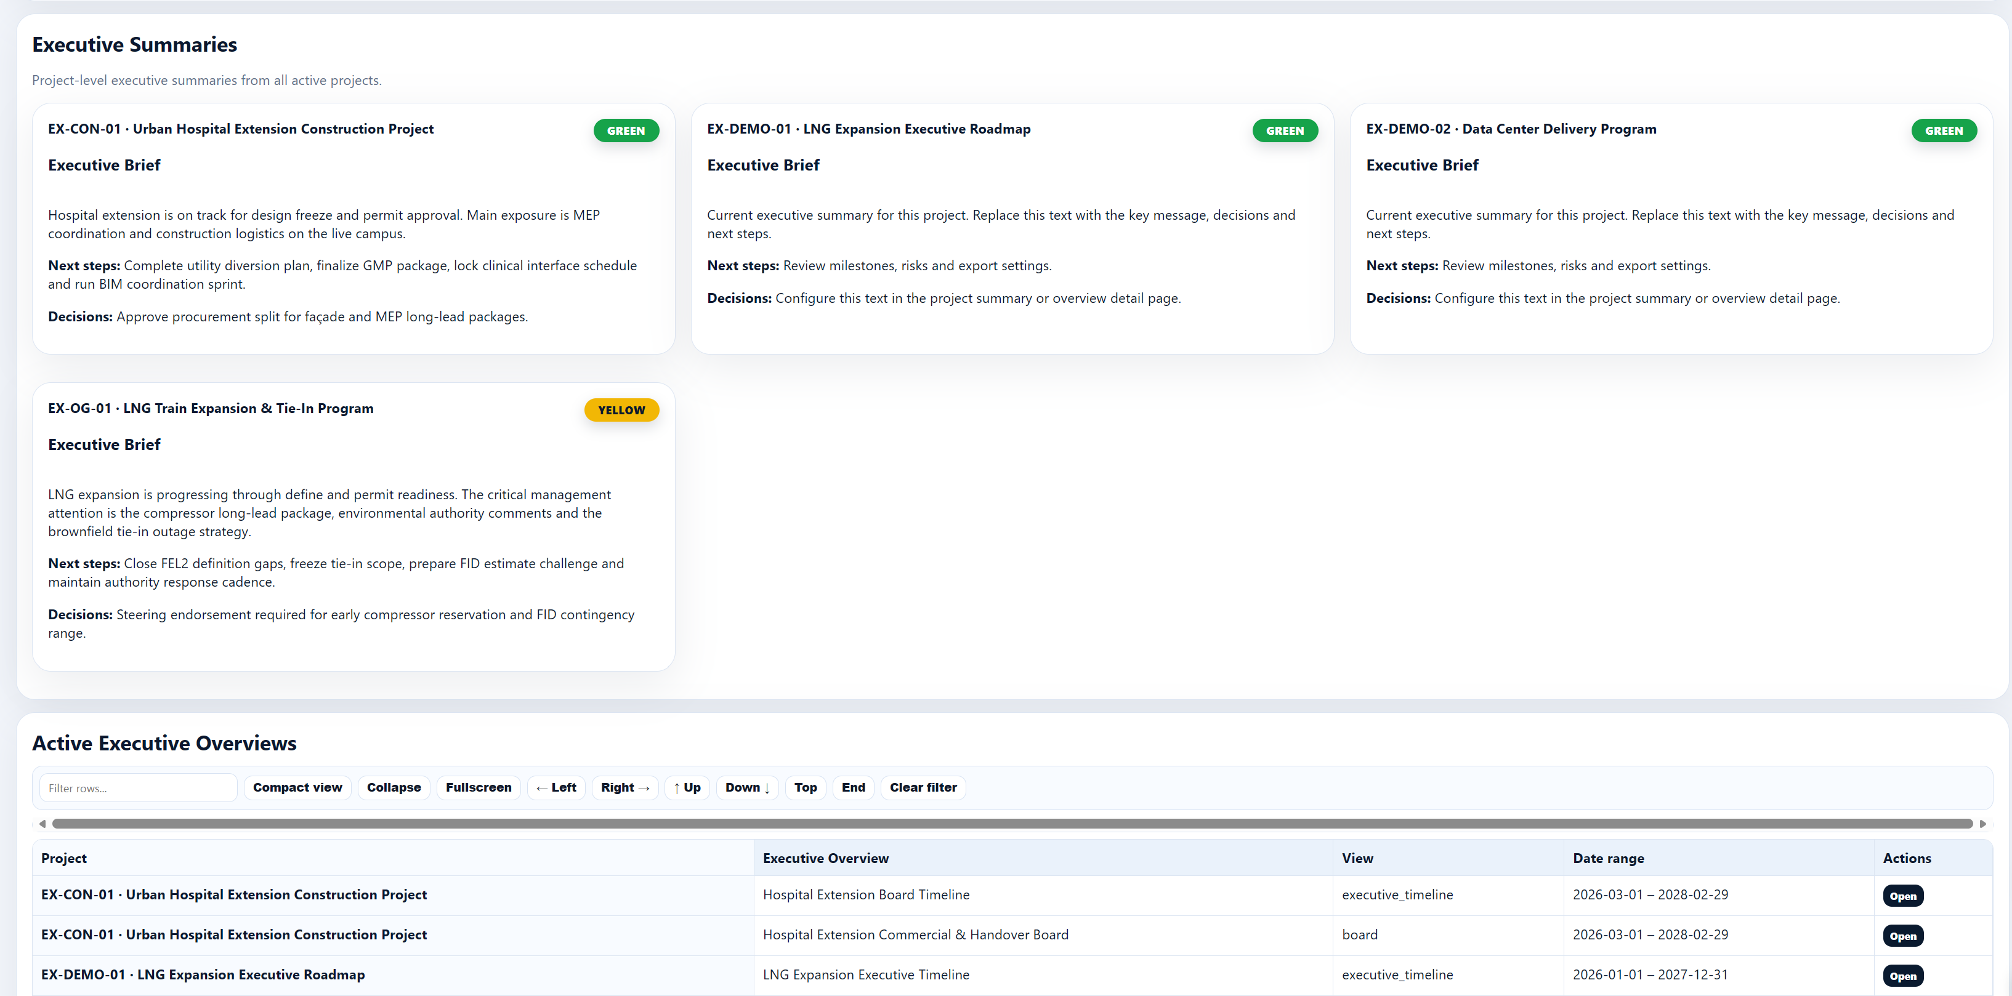Click the Project column header
The image size is (2012, 996).
coord(393,858)
